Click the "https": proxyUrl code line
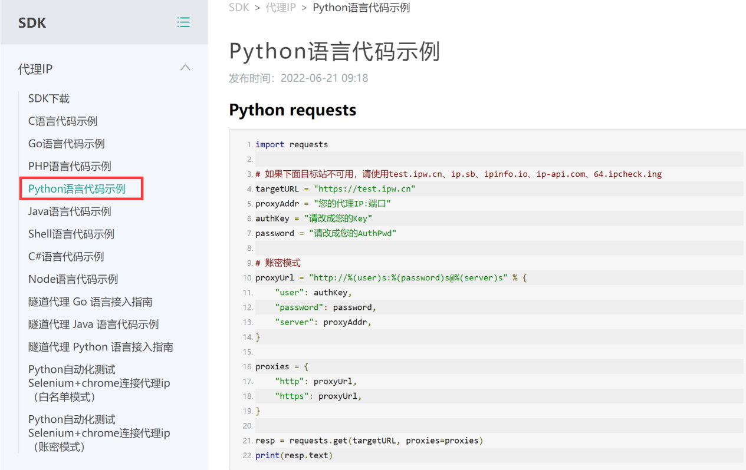Viewport: 746px width, 470px height. [318, 396]
